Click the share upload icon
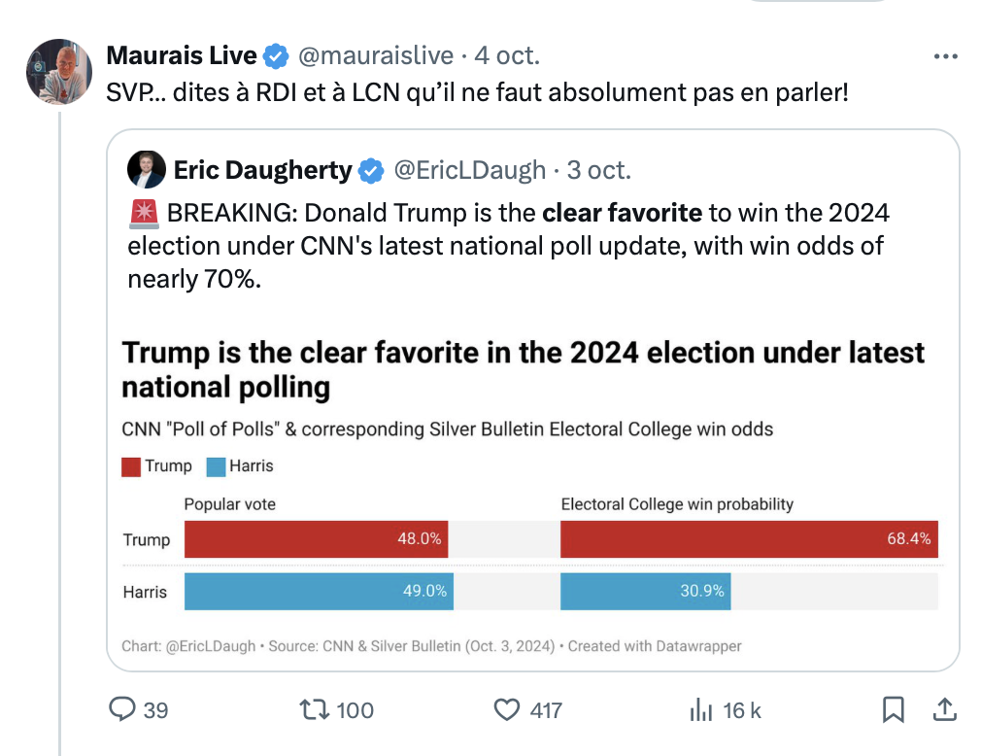 pyautogui.click(x=945, y=709)
